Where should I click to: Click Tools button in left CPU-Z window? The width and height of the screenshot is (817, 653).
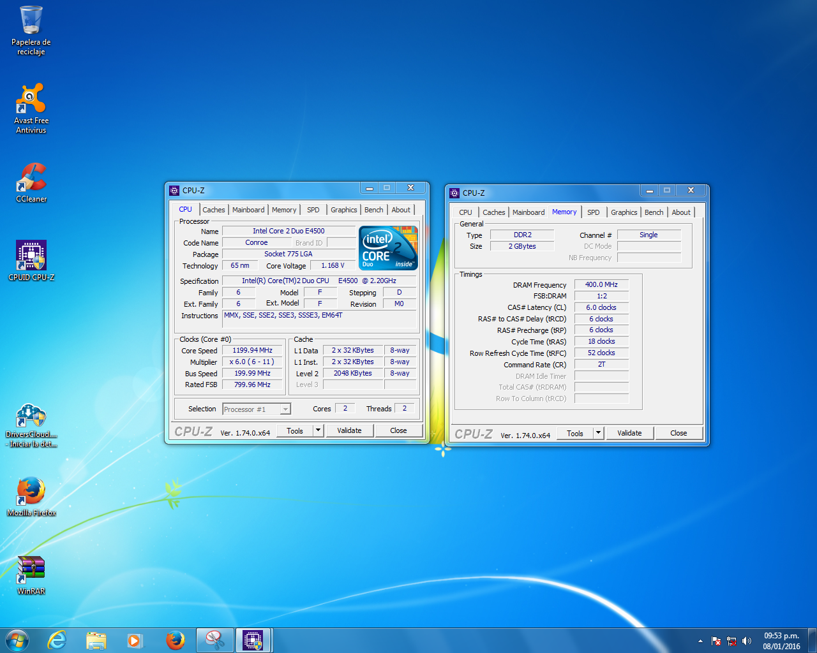click(295, 431)
